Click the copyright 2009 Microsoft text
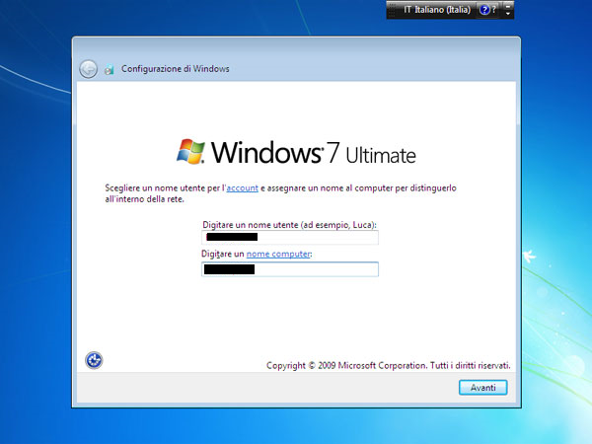The width and height of the screenshot is (592, 444). pyautogui.click(x=388, y=365)
